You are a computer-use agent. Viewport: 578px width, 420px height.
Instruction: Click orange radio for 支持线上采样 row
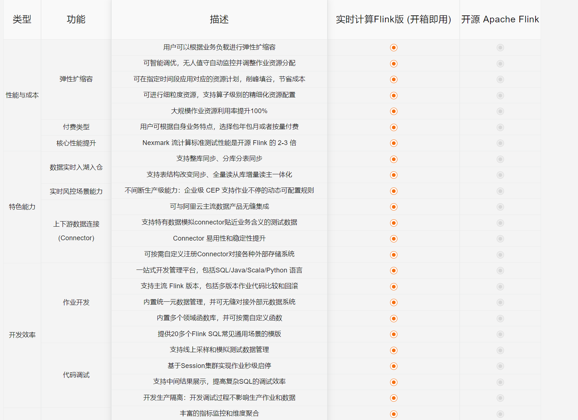pos(394,350)
